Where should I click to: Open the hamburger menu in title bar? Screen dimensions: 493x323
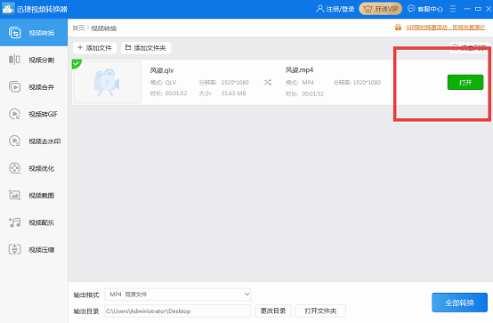[453, 9]
